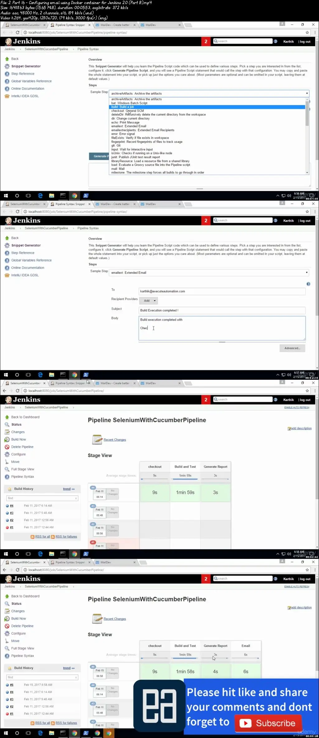
Task: Click the 'Email' stage column header
Action: tap(246, 646)
